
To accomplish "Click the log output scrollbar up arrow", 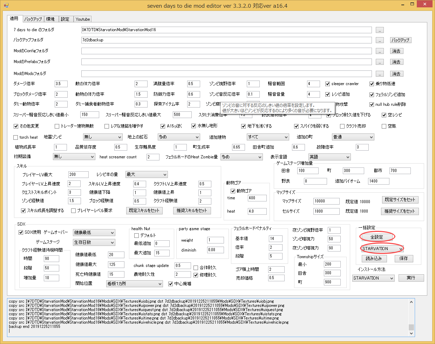I will (412, 301).
